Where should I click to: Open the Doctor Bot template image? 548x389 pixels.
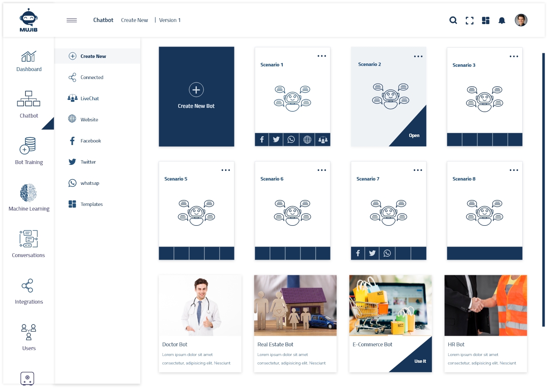click(200, 306)
